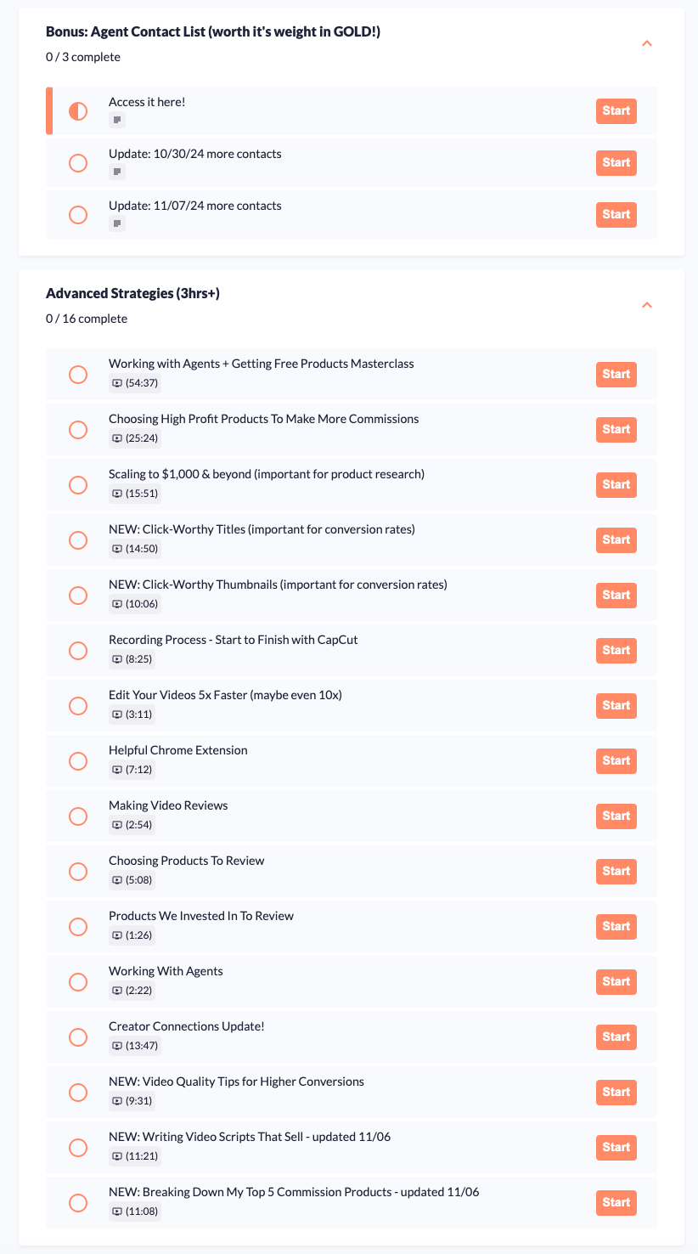Click the note icon under Update 10/30/24

(x=117, y=172)
